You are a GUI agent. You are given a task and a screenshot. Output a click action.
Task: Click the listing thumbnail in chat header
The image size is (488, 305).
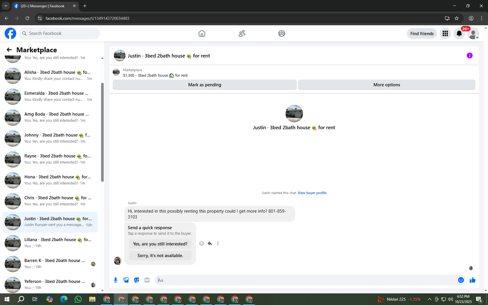click(x=120, y=55)
